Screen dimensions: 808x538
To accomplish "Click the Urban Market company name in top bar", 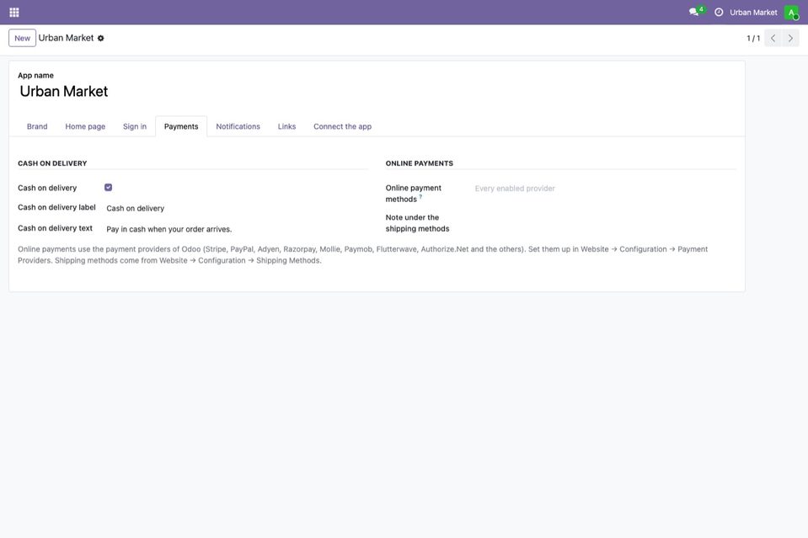I will (x=753, y=13).
